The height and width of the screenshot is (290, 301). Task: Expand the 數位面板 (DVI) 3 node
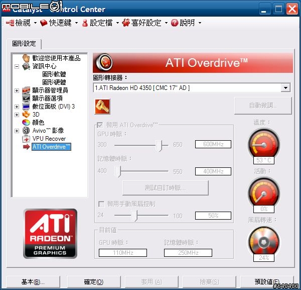(17, 107)
